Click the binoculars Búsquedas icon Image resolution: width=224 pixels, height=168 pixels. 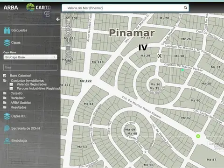(x=7, y=30)
